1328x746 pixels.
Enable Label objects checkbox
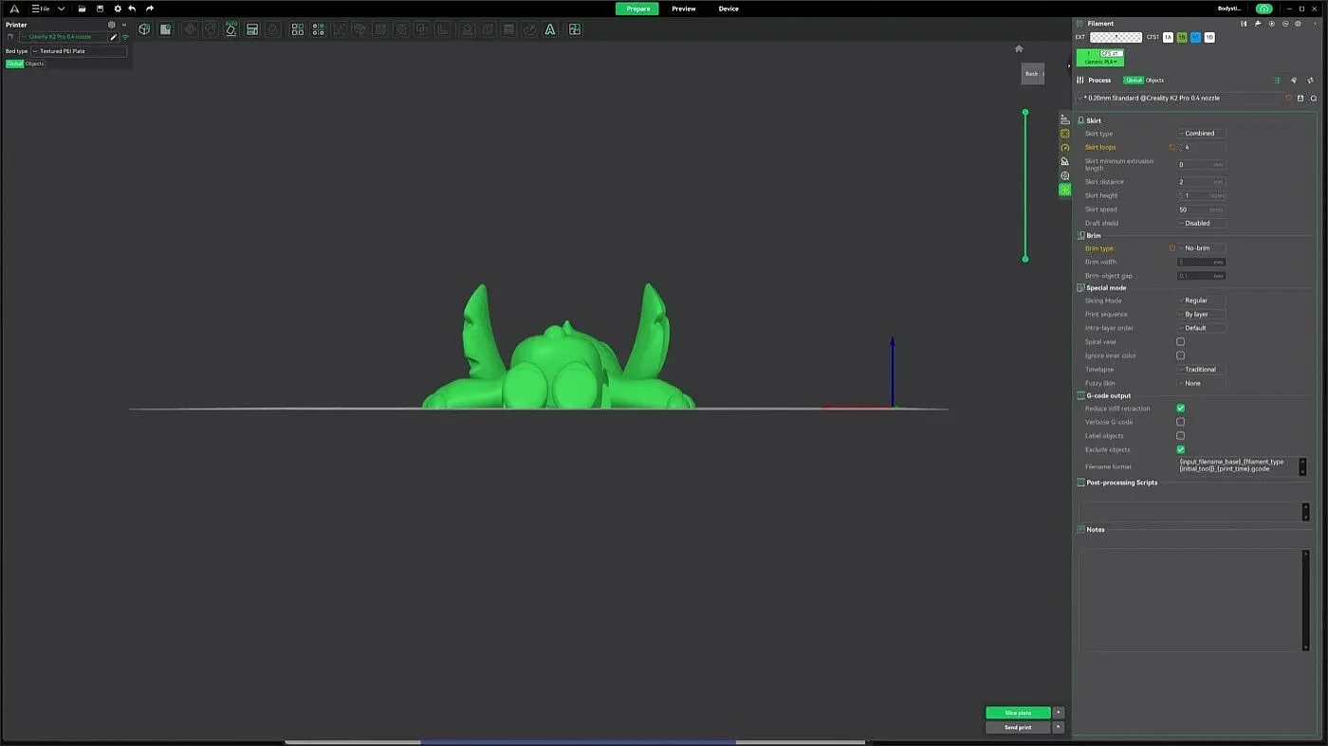tap(1180, 436)
